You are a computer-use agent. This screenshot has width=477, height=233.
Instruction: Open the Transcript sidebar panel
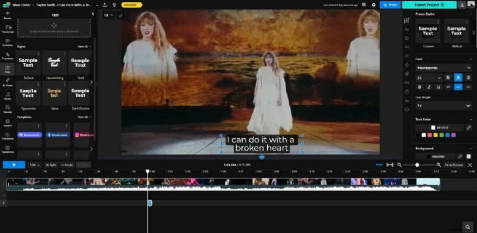click(x=8, y=29)
